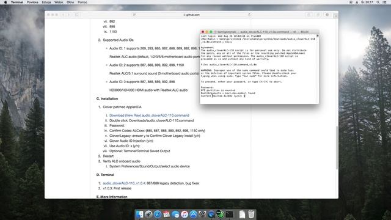
Task: Click the github.com address field
Action: pyautogui.click(x=191, y=15)
